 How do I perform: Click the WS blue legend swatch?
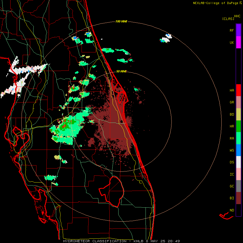coord(238,150)
